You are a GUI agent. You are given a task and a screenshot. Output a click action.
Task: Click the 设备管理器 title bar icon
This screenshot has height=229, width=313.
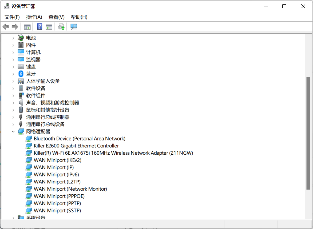point(7,6)
